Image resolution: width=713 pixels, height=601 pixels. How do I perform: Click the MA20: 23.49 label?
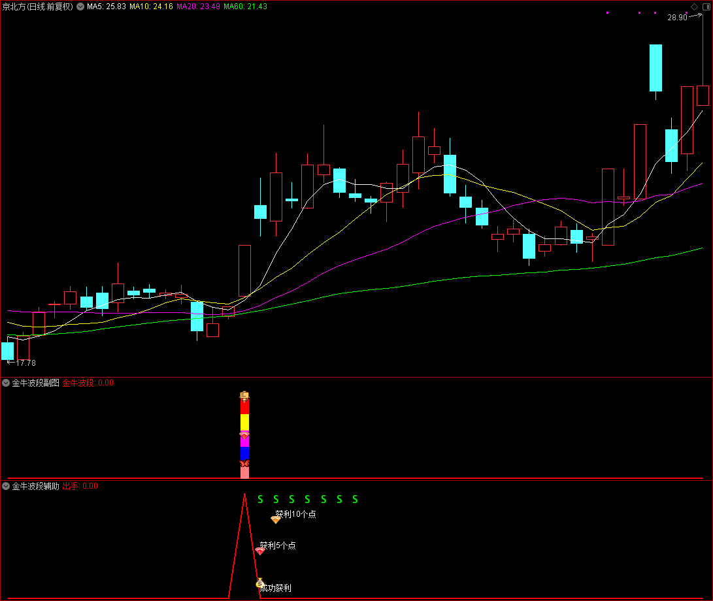coord(198,7)
